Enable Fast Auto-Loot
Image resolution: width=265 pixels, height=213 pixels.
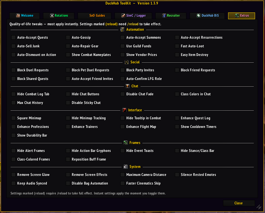[177, 46]
